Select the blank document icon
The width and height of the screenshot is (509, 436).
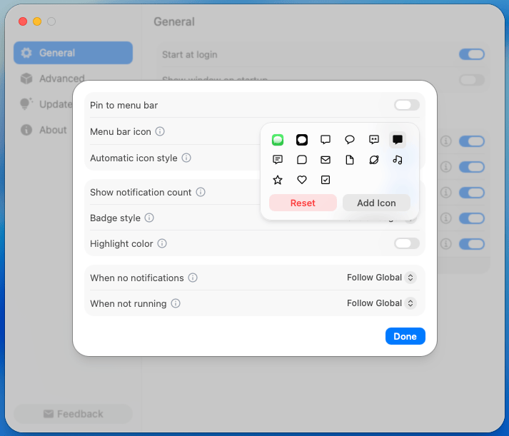pyautogui.click(x=350, y=160)
